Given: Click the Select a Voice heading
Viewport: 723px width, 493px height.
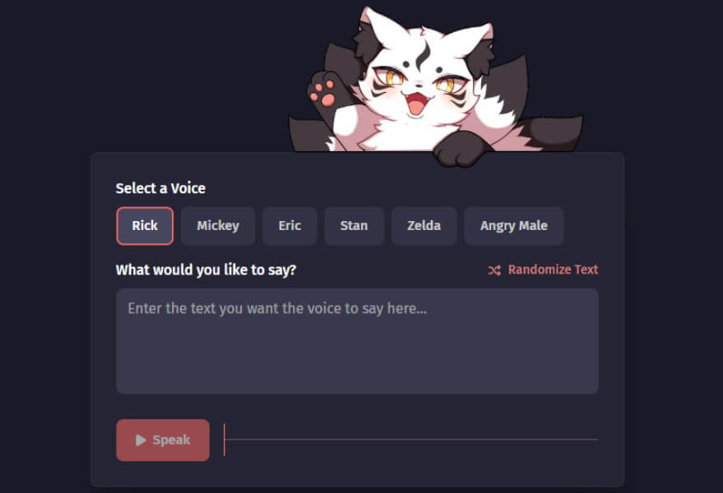Looking at the screenshot, I should (160, 188).
